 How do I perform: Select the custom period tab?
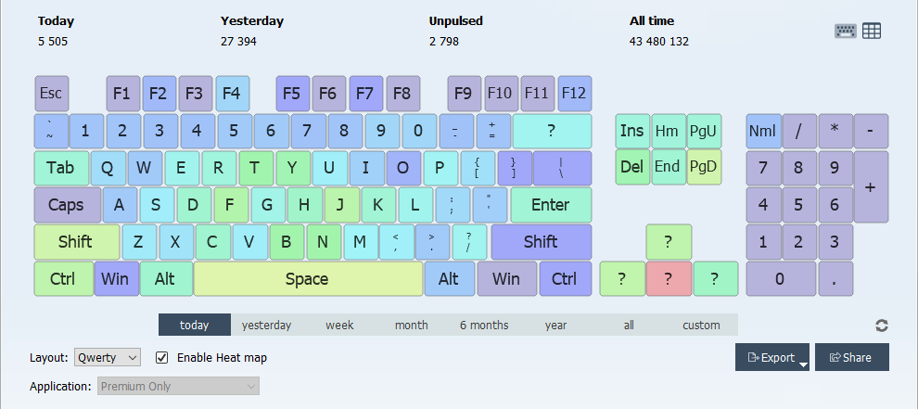click(701, 325)
